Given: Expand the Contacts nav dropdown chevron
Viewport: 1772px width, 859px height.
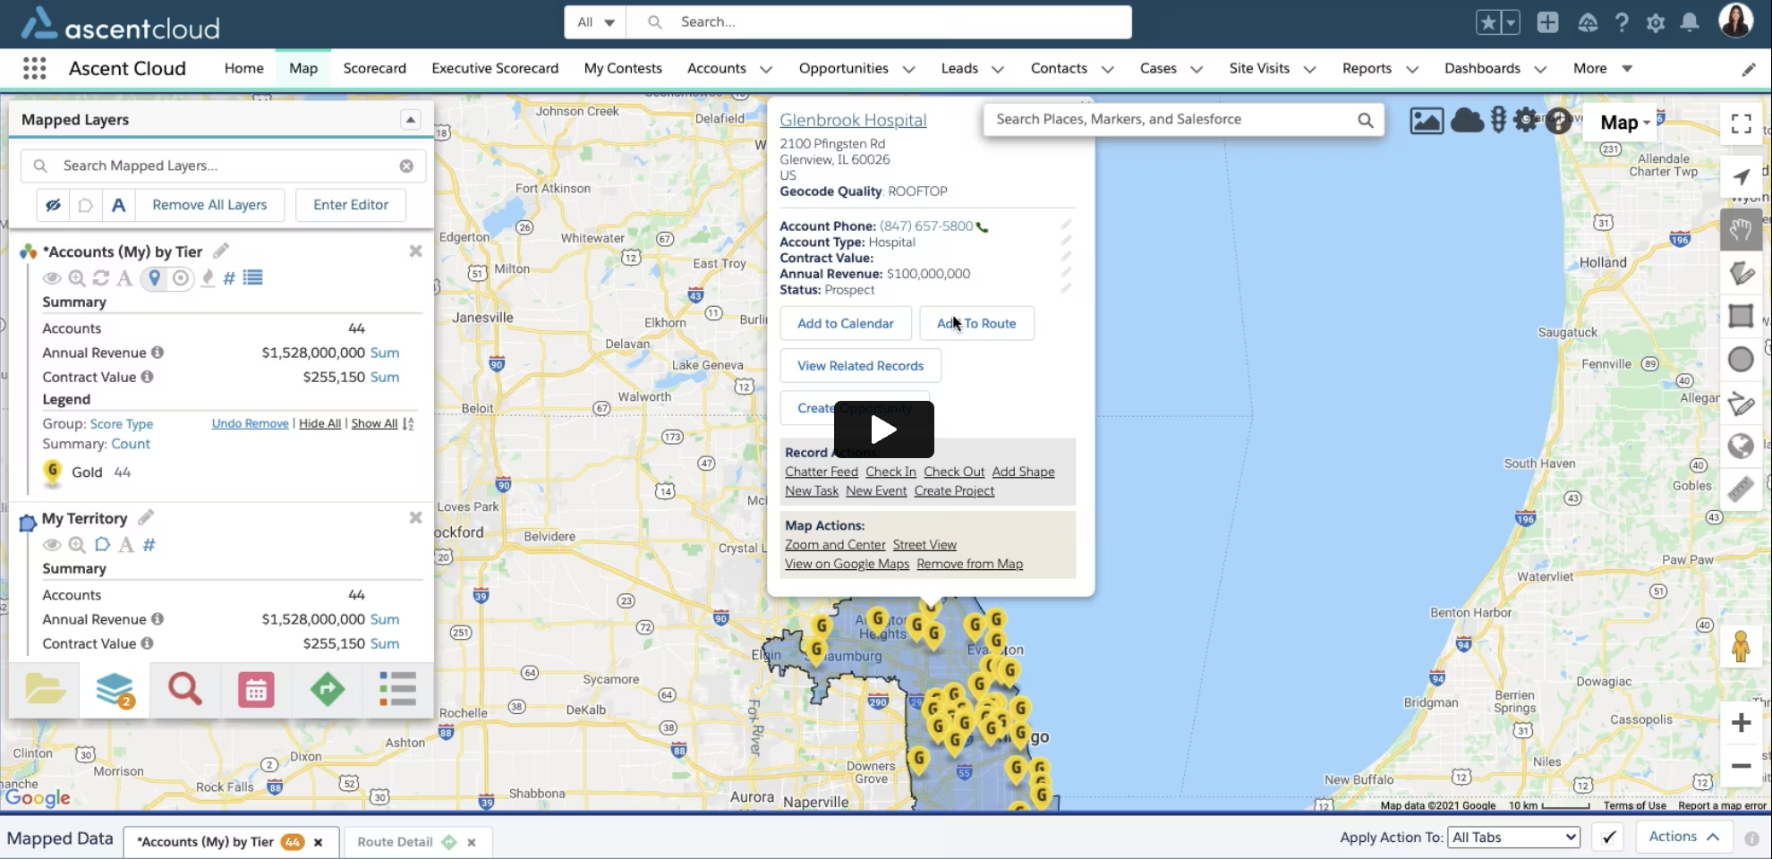Looking at the screenshot, I should 1107,69.
